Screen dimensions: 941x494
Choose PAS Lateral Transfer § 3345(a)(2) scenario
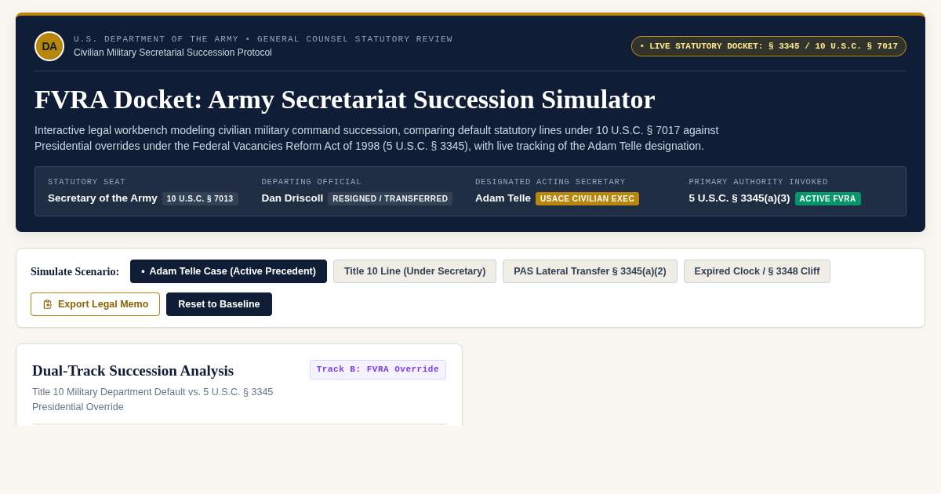(x=590, y=271)
